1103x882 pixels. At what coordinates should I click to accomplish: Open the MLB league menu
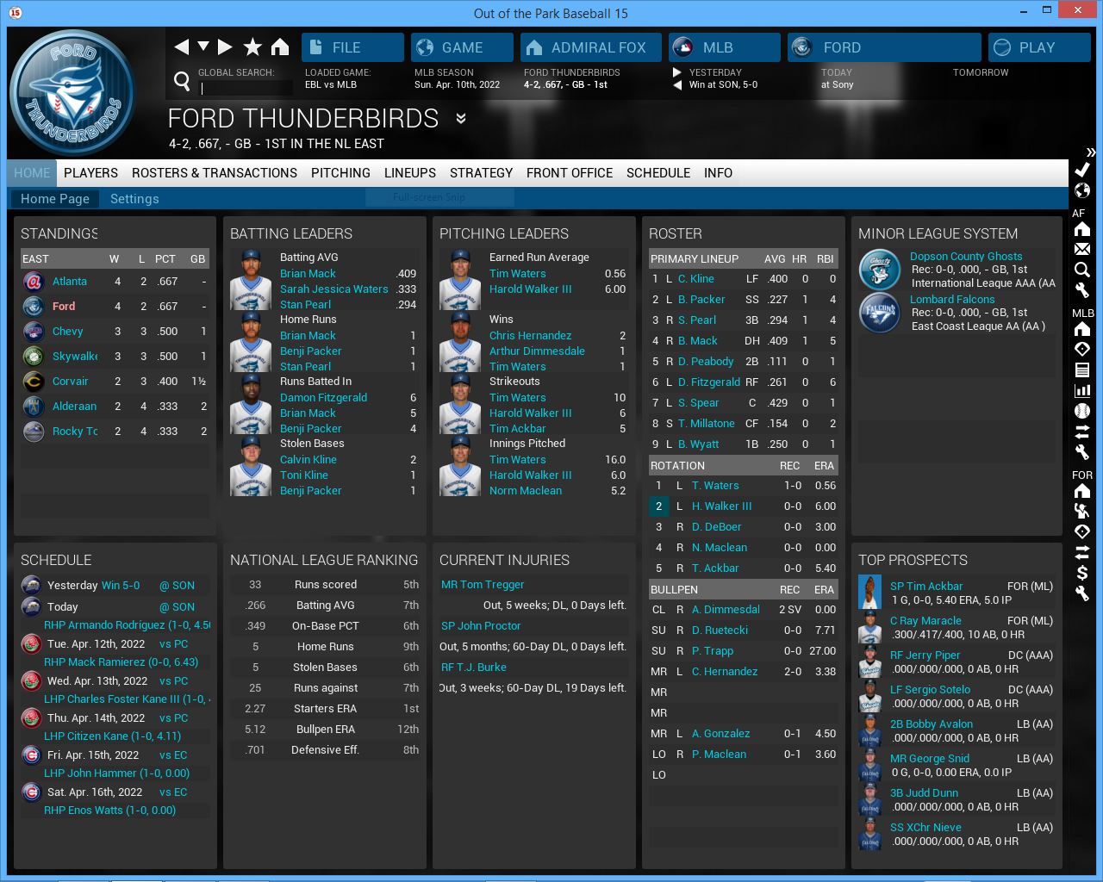coord(725,47)
